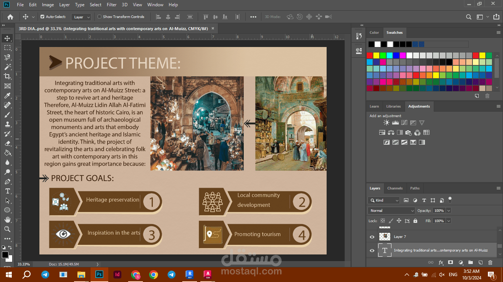The image size is (503, 282).
Task: Pick the red swatch in Swatches
Action: pos(370,55)
